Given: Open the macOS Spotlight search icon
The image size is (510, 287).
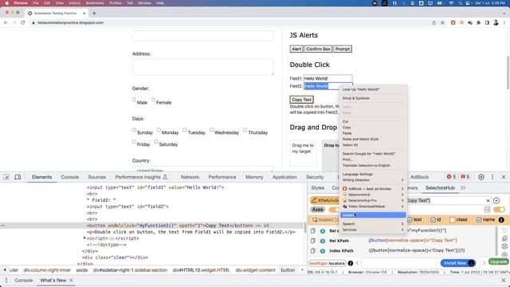Looking at the screenshot, I should click(x=461, y=3).
